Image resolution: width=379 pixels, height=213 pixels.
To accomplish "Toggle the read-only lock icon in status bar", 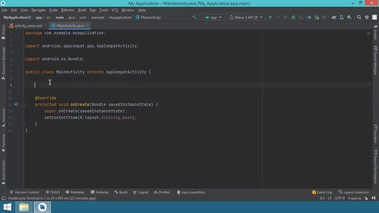I will point(366,198).
